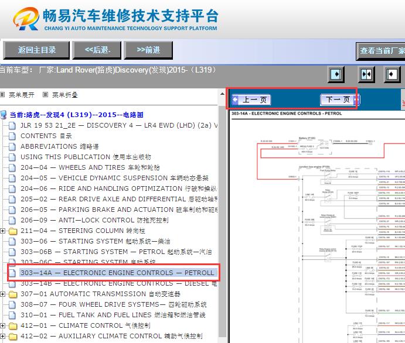
Task: Click the document icon beside 205-02 REAR DRIVE
Action: [x=12, y=199]
